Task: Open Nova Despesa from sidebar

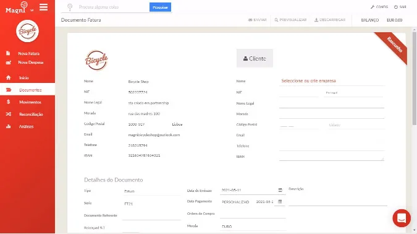Action: click(x=31, y=63)
